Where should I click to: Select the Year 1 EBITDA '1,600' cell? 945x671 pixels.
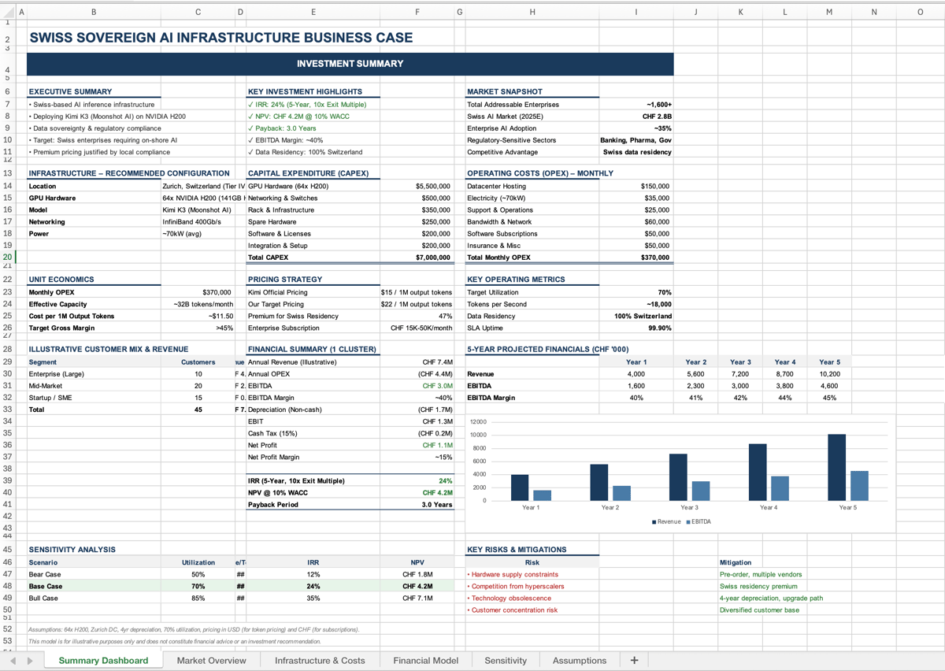tap(636, 386)
